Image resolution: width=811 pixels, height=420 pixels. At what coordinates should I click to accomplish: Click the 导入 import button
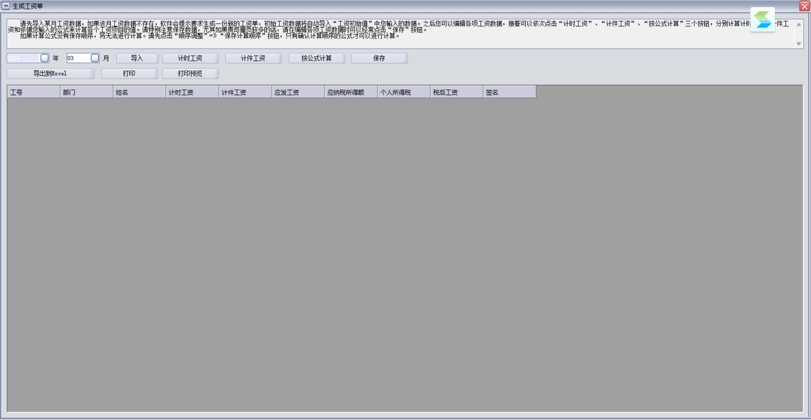pyautogui.click(x=137, y=58)
